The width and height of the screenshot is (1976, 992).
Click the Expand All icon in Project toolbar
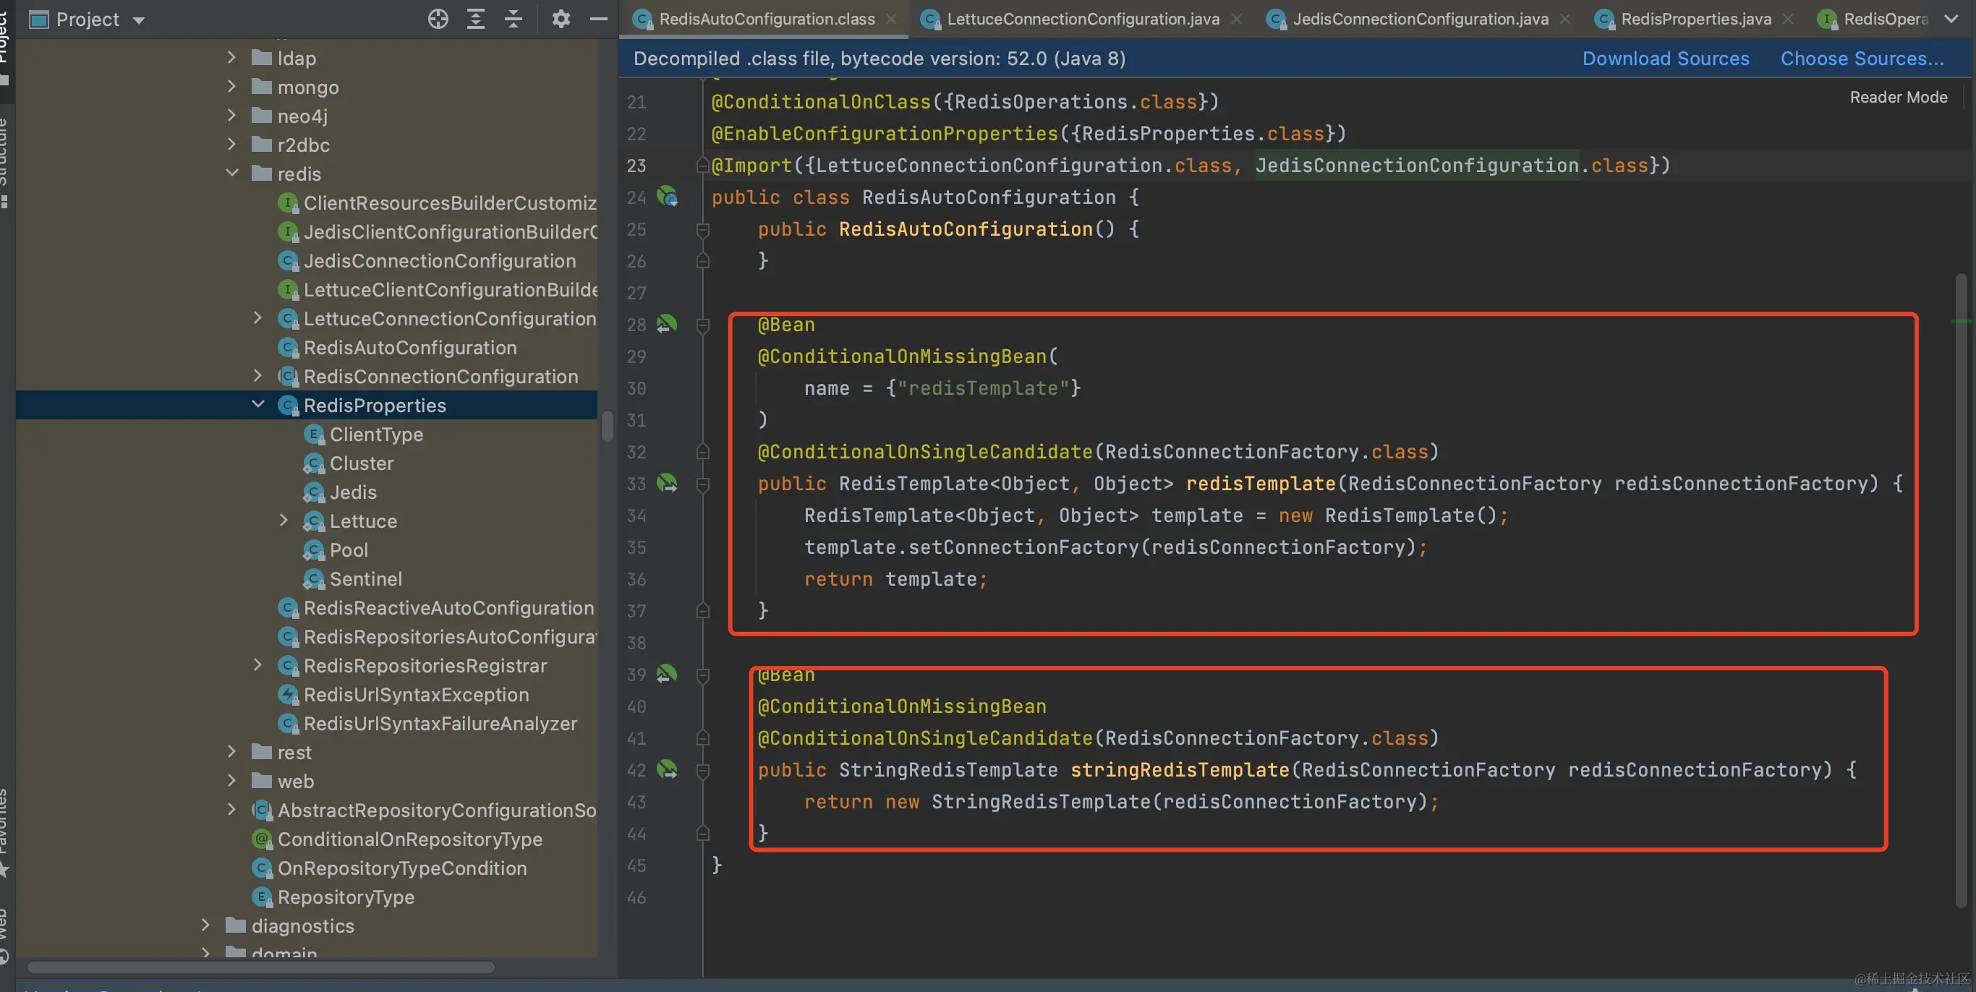(476, 20)
